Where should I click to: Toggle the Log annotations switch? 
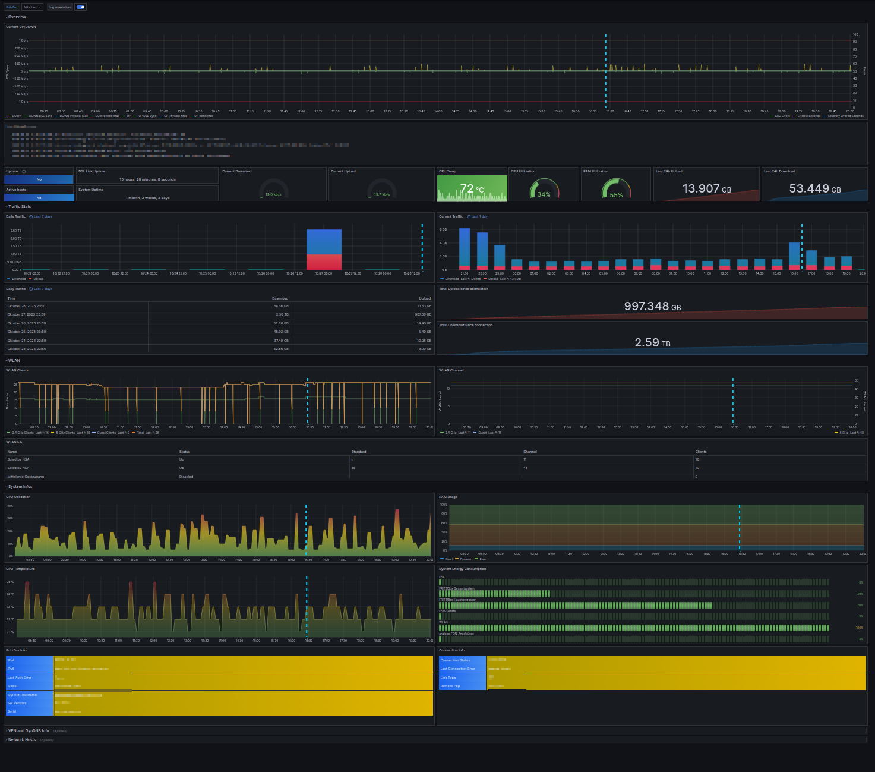click(81, 7)
